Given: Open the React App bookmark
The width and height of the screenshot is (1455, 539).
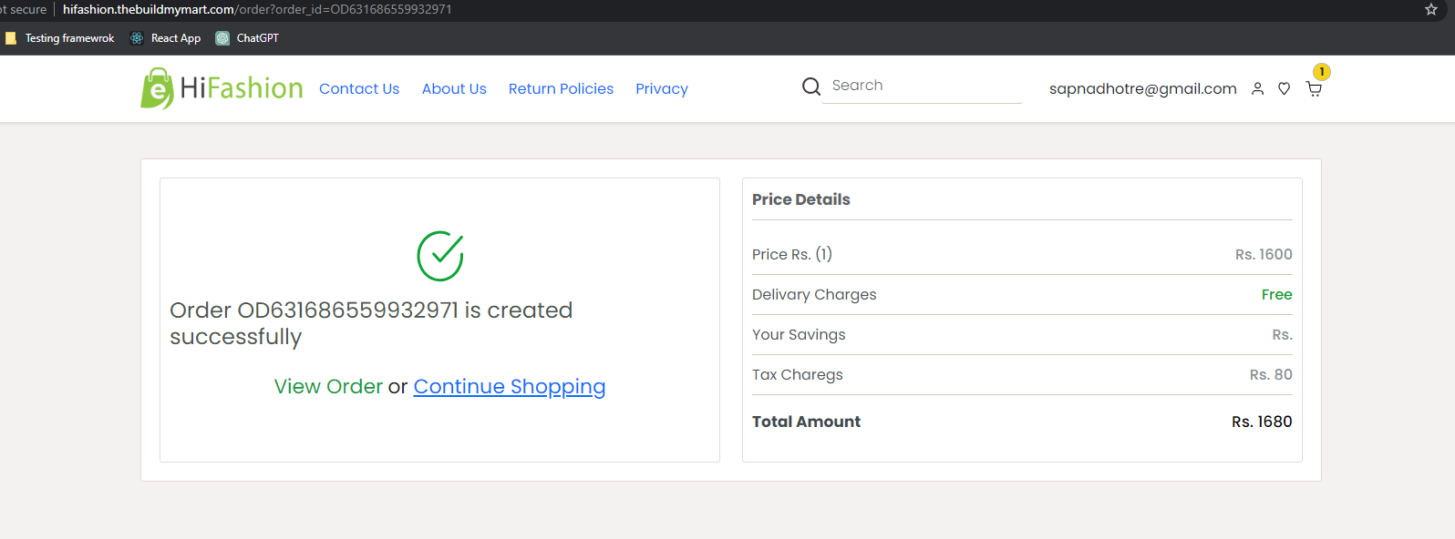Looking at the screenshot, I should (x=165, y=38).
